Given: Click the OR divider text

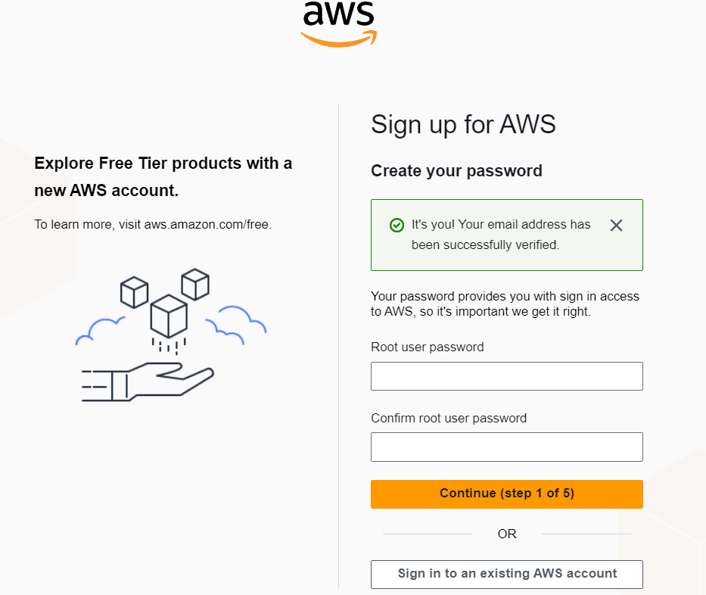Looking at the screenshot, I should tap(506, 534).
